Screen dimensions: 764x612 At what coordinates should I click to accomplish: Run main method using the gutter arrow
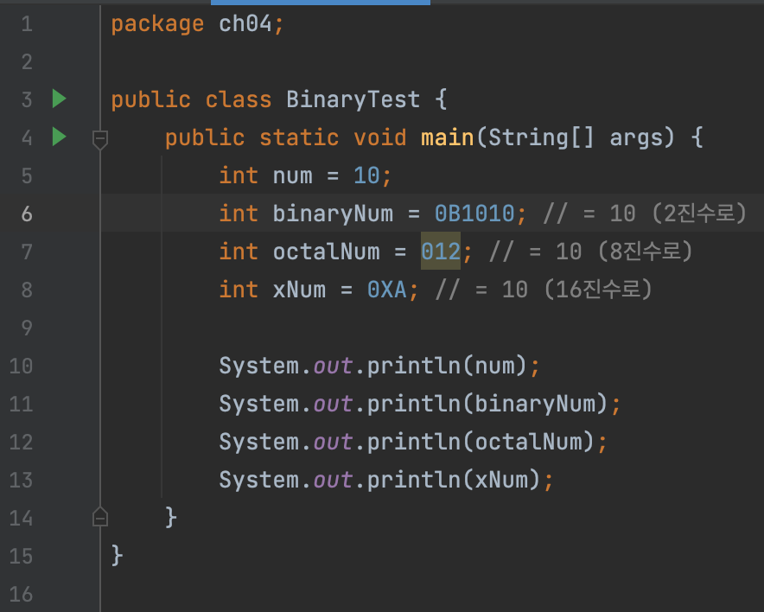pos(59,137)
